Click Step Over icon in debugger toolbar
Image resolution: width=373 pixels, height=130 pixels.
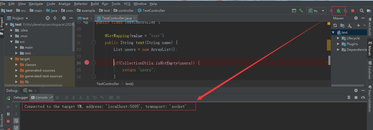66,97
